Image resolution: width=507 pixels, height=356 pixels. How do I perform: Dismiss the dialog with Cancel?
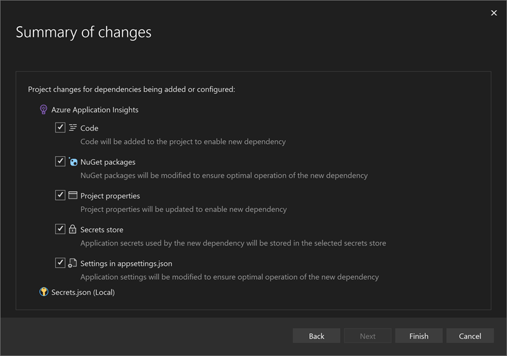pyautogui.click(x=470, y=336)
